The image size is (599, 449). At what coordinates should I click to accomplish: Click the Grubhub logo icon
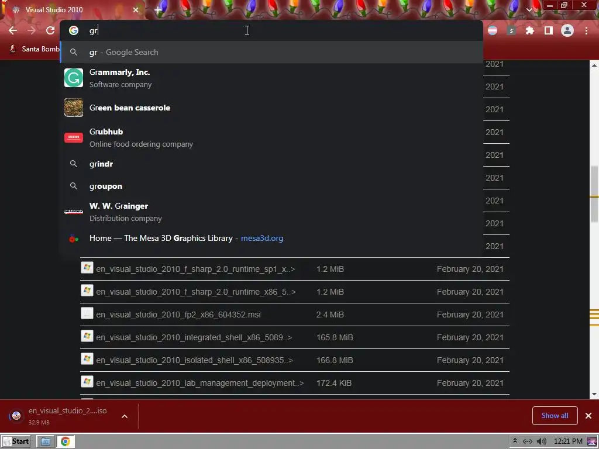pos(73,137)
